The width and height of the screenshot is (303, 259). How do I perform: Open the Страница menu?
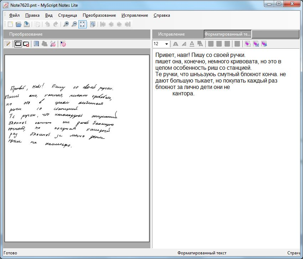point(67,15)
